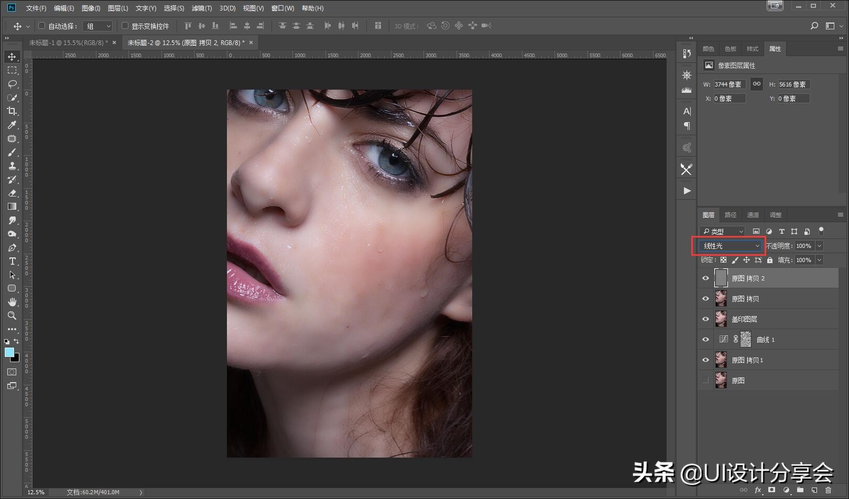Viewport: 849px width, 499px height.
Task: Enable the 显示变换控件 checkbox
Action: point(125,26)
